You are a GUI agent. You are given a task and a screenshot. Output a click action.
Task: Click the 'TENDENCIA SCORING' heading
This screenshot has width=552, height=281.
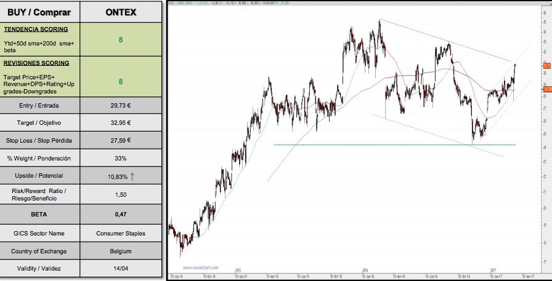[36, 29]
